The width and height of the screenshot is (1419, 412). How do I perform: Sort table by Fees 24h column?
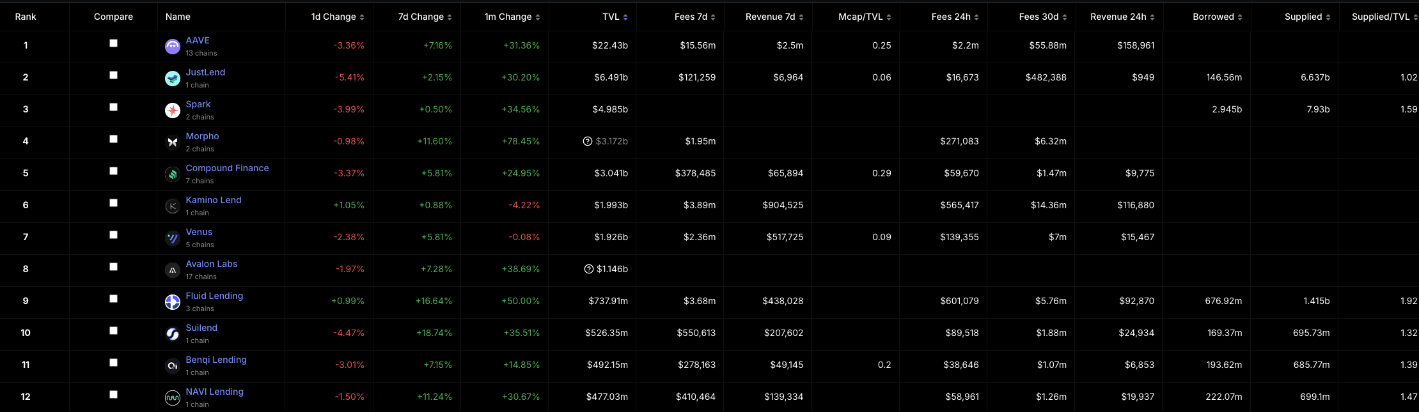955,17
